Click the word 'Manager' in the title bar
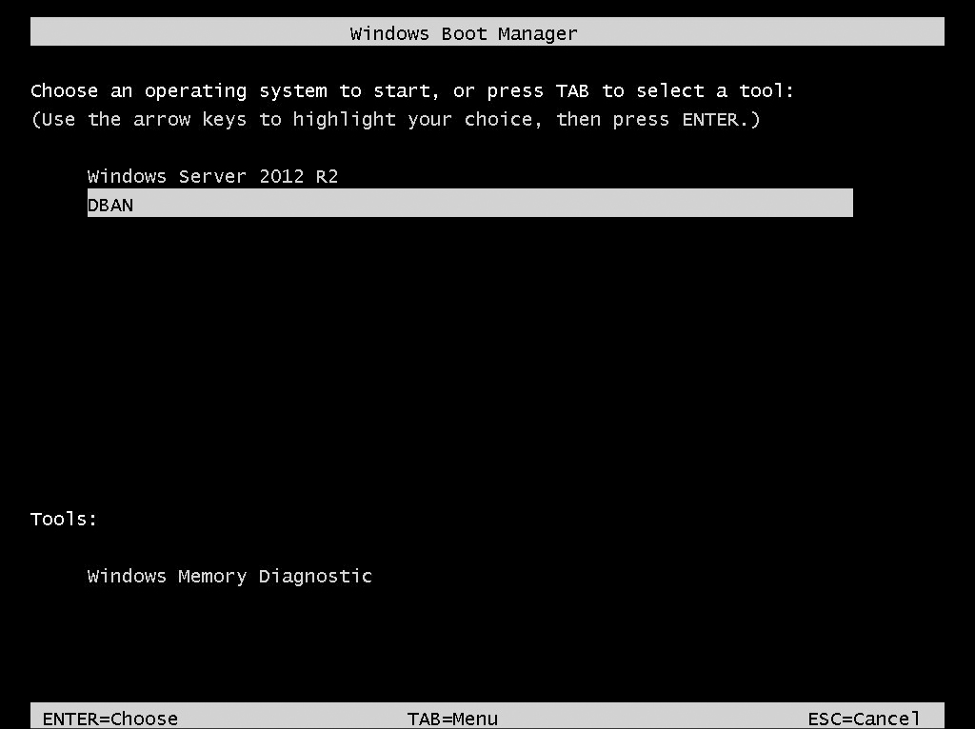 [x=538, y=33]
